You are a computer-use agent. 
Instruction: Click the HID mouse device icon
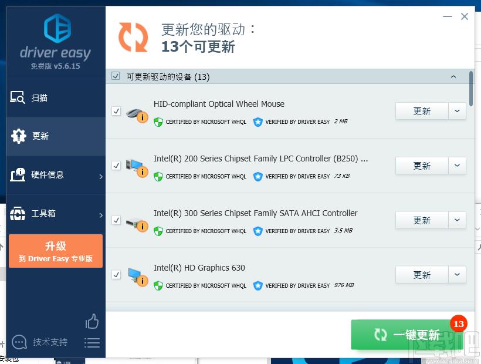tap(137, 114)
